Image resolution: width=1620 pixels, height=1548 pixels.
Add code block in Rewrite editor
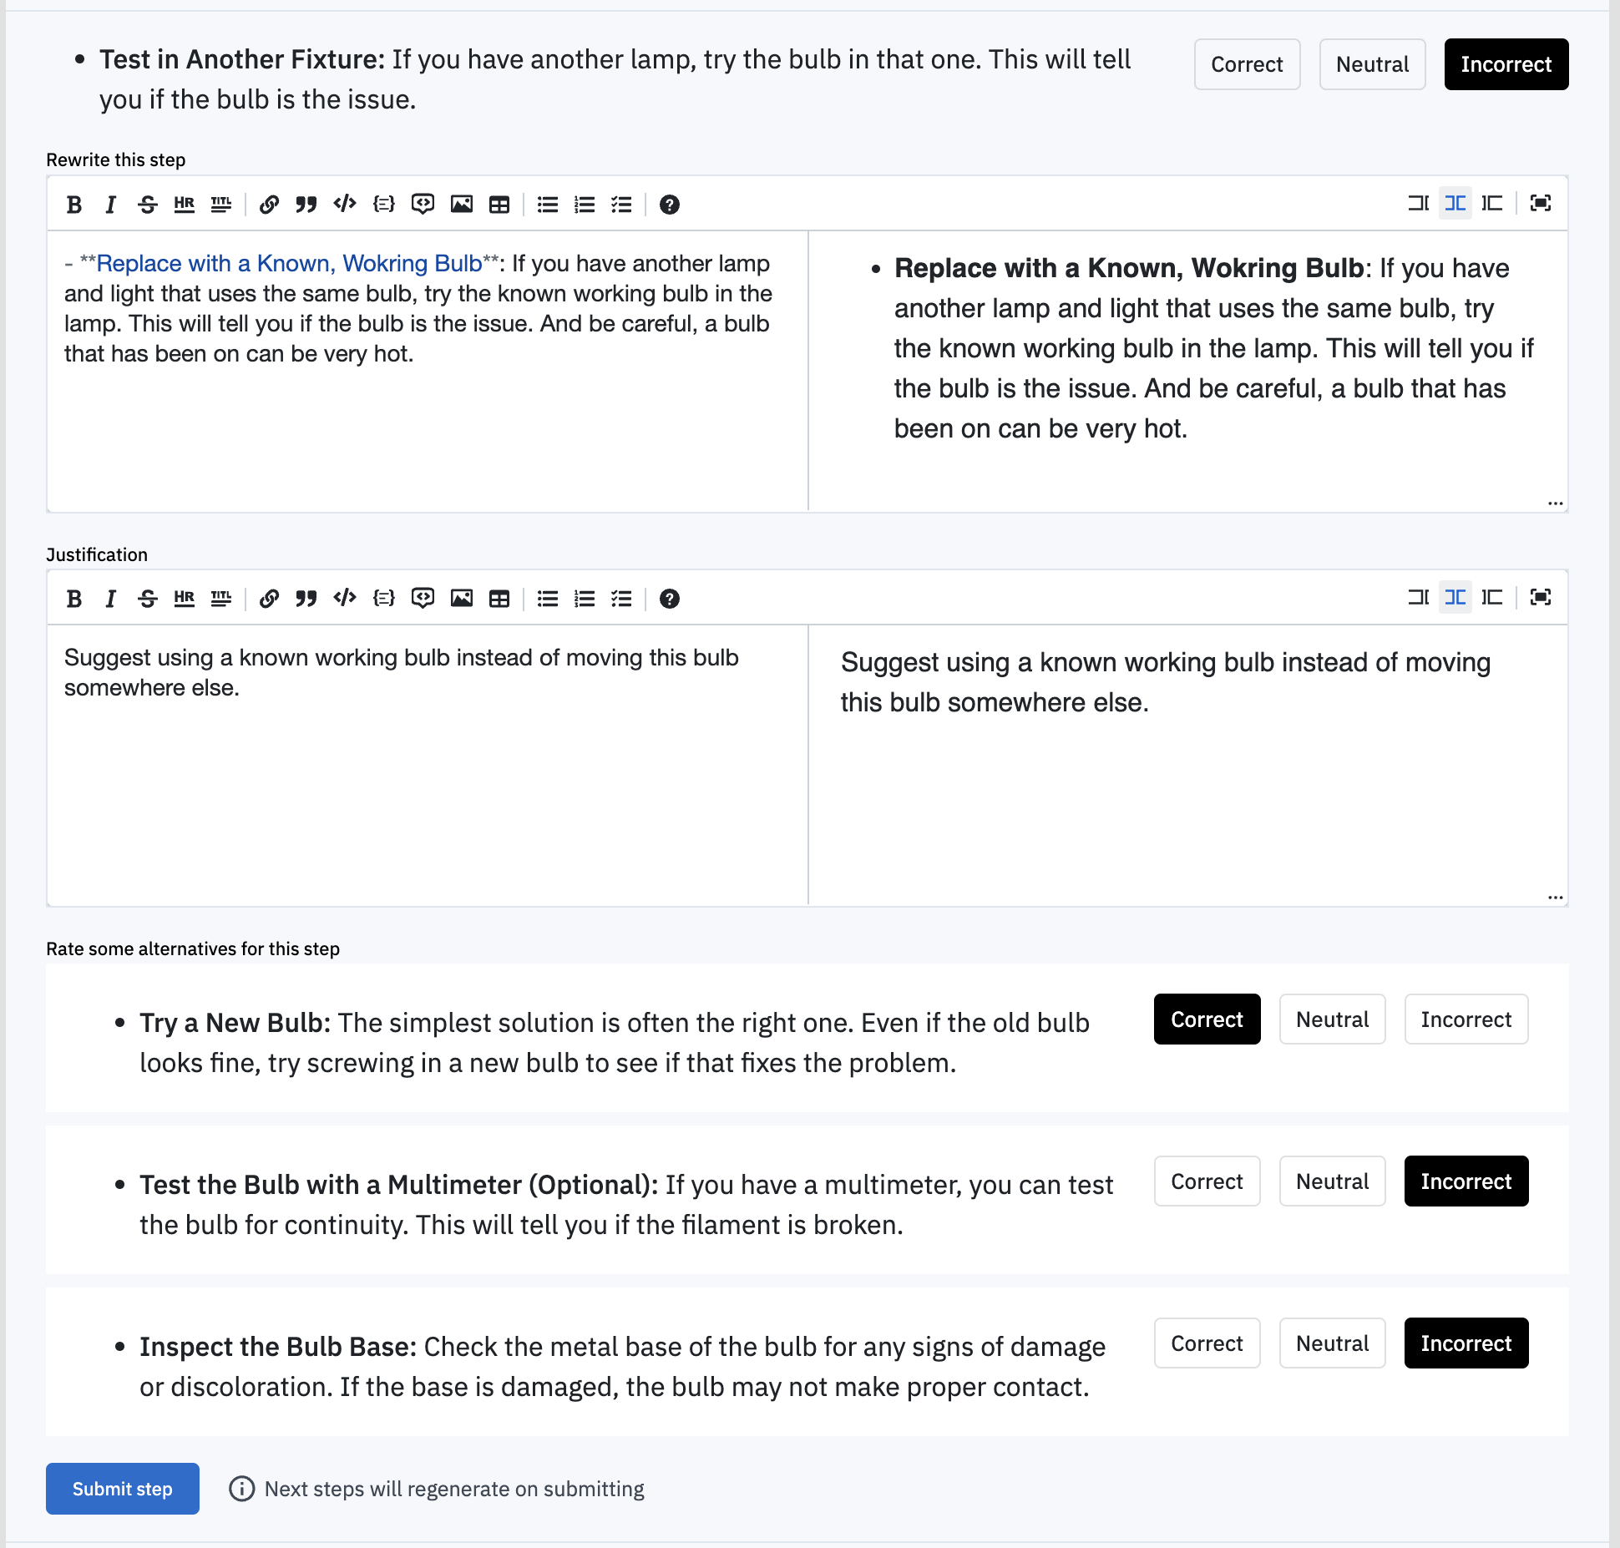click(383, 205)
